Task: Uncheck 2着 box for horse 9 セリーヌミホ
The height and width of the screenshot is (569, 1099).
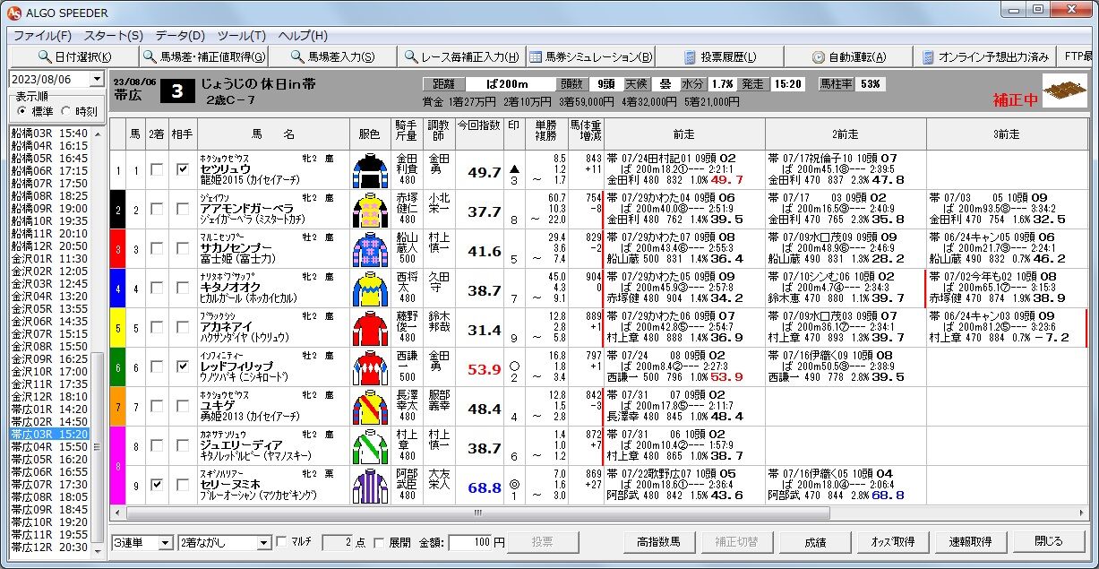Action: pos(157,486)
